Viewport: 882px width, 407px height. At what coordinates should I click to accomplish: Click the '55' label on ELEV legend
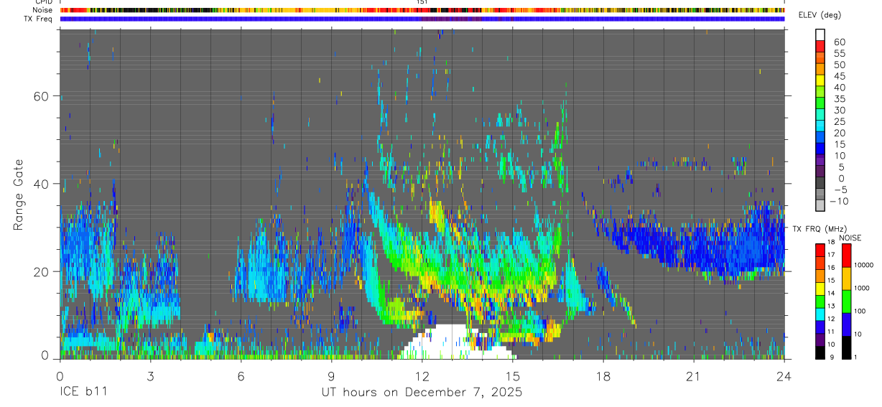(x=839, y=53)
